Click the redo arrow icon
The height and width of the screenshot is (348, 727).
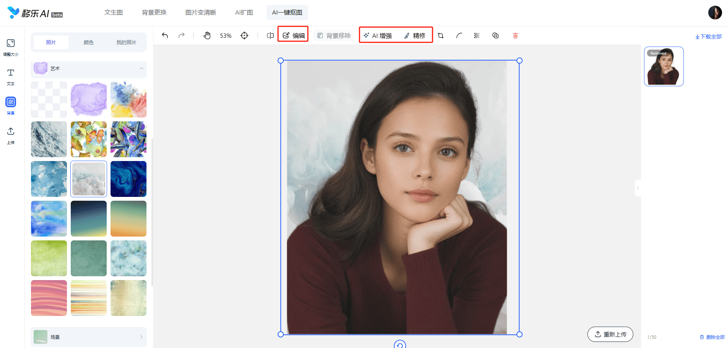point(182,35)
